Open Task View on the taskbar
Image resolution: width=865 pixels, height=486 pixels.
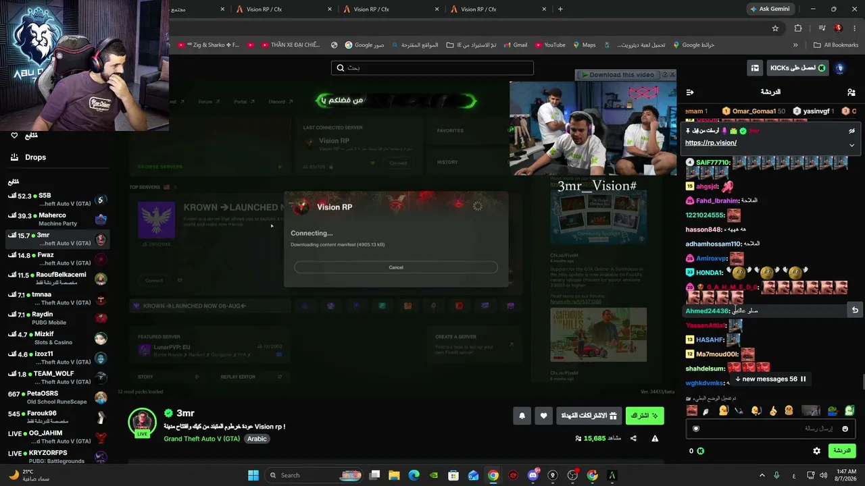(374, 475)
